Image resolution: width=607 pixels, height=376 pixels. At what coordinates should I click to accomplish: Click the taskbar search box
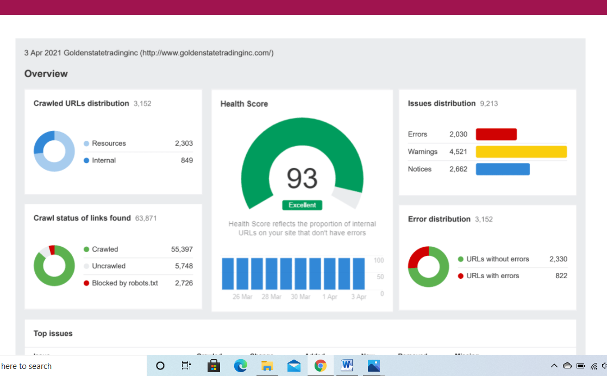tap(71, 366)
